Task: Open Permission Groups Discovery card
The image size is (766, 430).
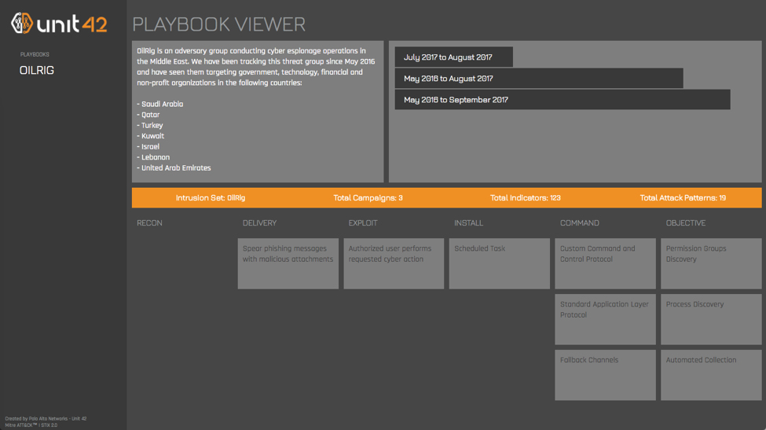Action: pyautogui.click(x=711, y=263)
